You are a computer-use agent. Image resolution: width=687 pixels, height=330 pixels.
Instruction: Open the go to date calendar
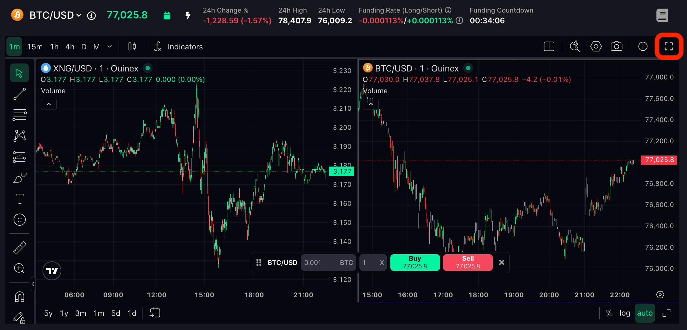[x=155, y=313]
